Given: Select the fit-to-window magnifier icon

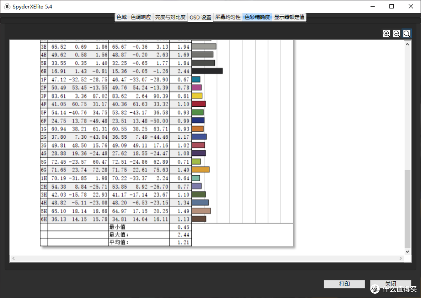Looking at the screenshot, I should tap(407, 34).
